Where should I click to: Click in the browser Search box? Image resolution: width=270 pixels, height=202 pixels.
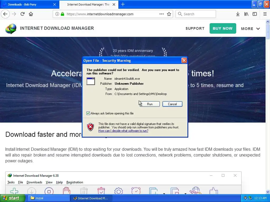pos(196,14)
